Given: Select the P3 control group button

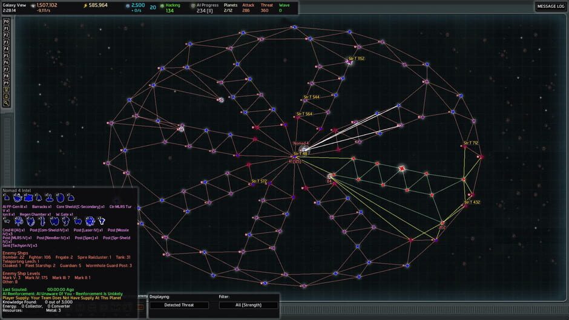Looking at the screenshot, I should click(6, 42).
